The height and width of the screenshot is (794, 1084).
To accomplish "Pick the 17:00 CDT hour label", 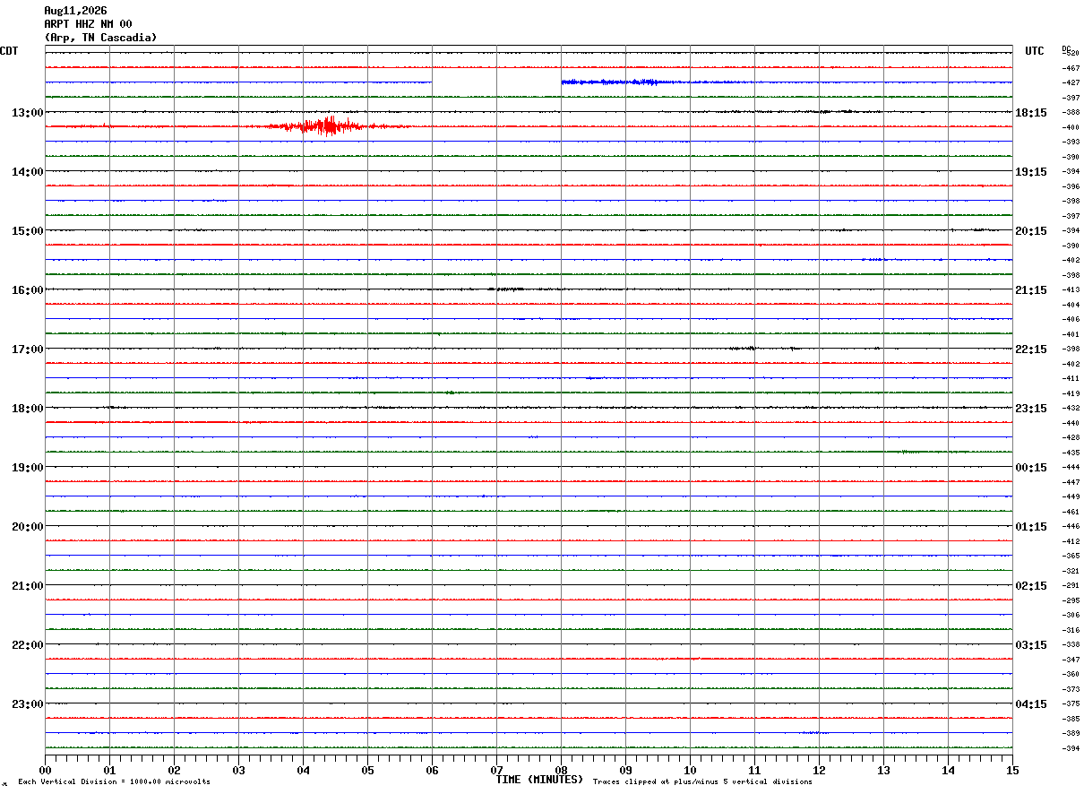I will [28, 350].
